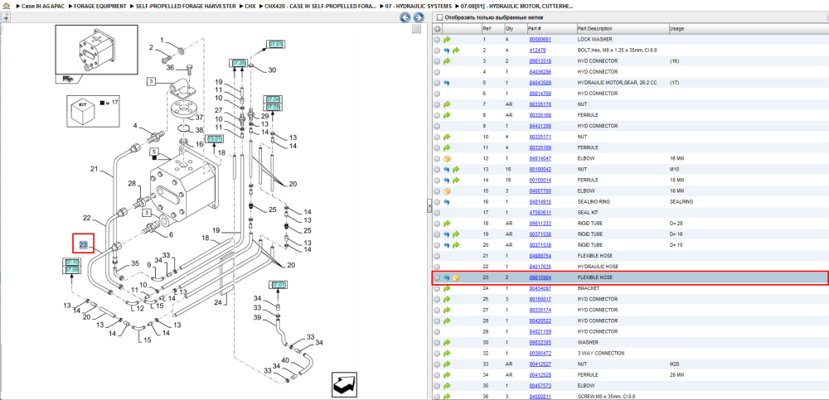Click the return arrow icon below diagram
Viewport: 829px width, 400px height.
tap(345, 384)
